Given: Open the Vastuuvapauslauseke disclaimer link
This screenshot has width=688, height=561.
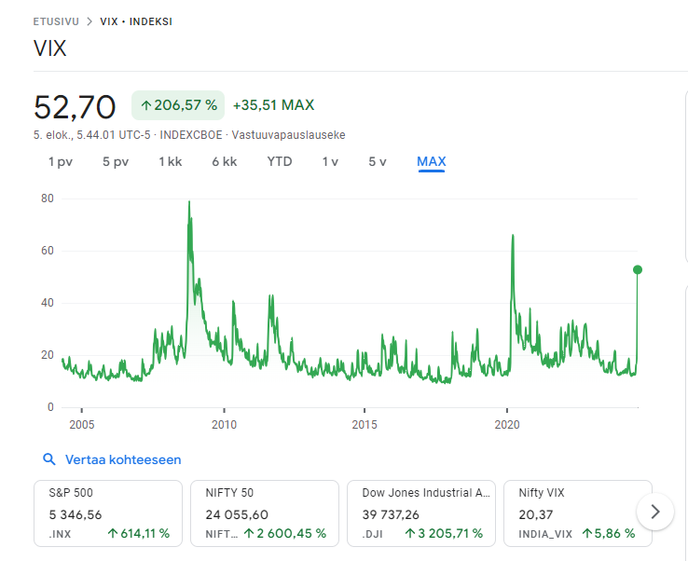Looking at the screenshot, I should 289,134.
